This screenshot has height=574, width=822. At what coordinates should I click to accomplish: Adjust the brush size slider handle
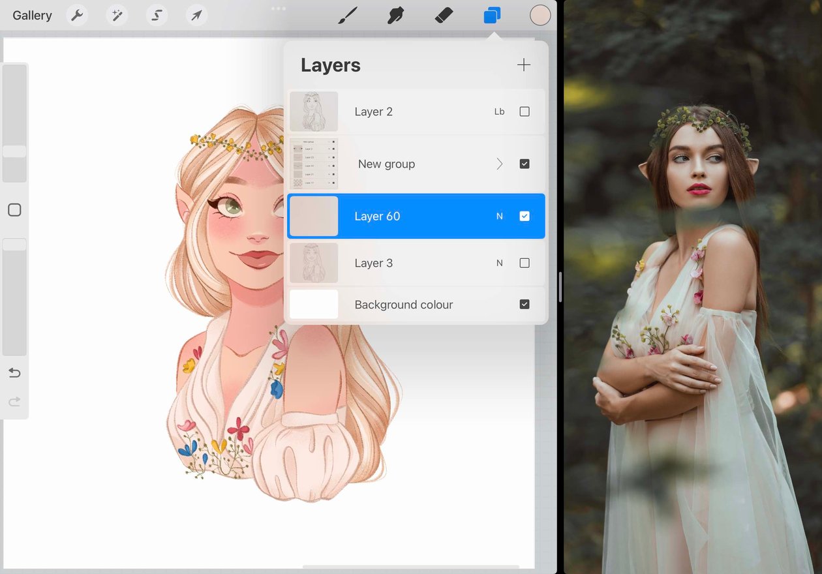[x=14, y=151]
